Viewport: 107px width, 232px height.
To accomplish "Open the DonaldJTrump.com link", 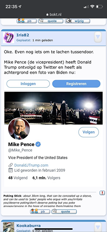I will tap(31, 165).
